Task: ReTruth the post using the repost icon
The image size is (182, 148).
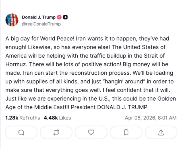Action: point(56,132)
